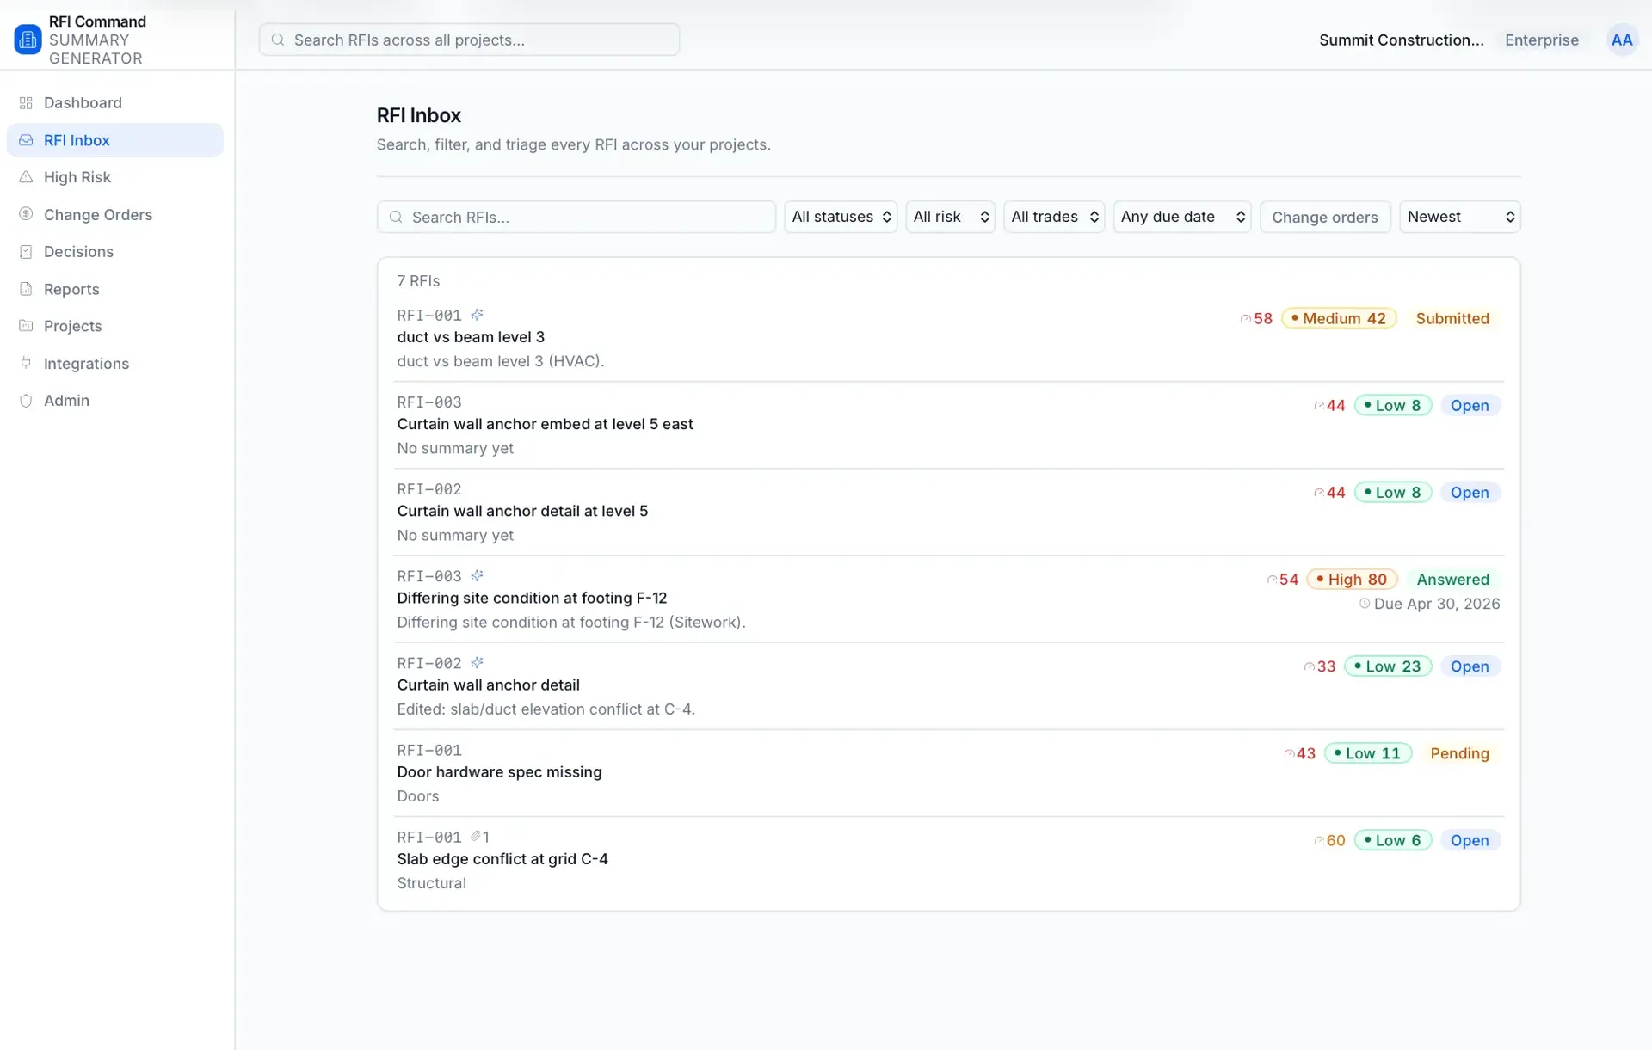Screen dimensions: 1652x1050
Task: Click the magnifier icon in Search RFIs field
Action: point(396,217)
